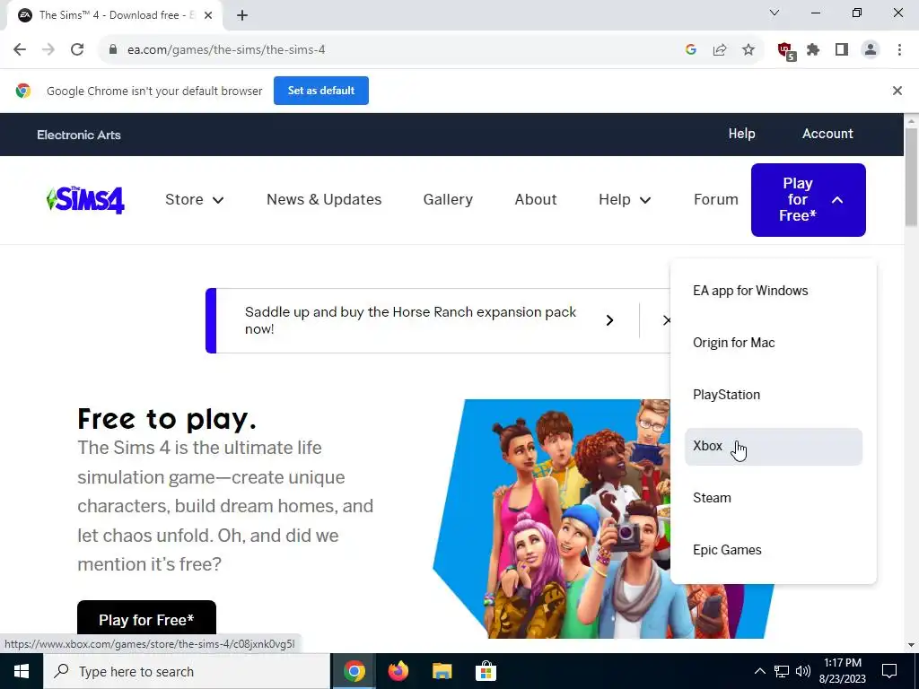Open Help in the EA top bar
This screenshot has height=689, width=919.
click(x=741, y=134)
